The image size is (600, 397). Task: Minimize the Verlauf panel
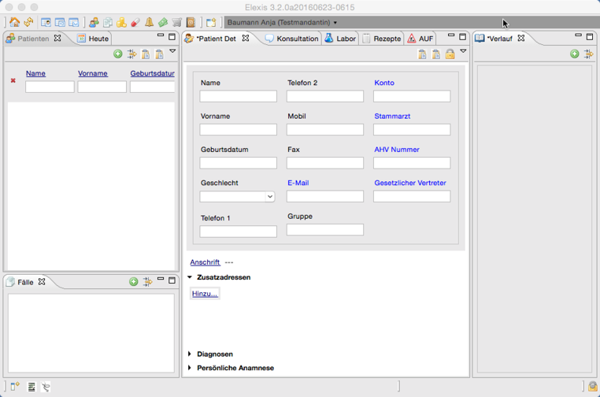[578, 35]
